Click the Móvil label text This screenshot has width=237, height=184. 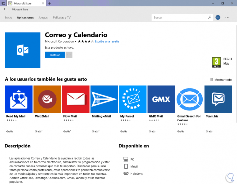(x=134, y=166)
